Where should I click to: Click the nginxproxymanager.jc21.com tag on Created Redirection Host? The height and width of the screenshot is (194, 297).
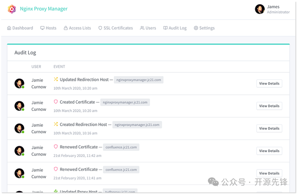coord(137,125)
